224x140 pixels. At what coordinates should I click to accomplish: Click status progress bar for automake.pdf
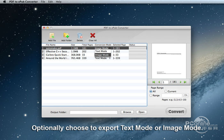tap(138, 48)
